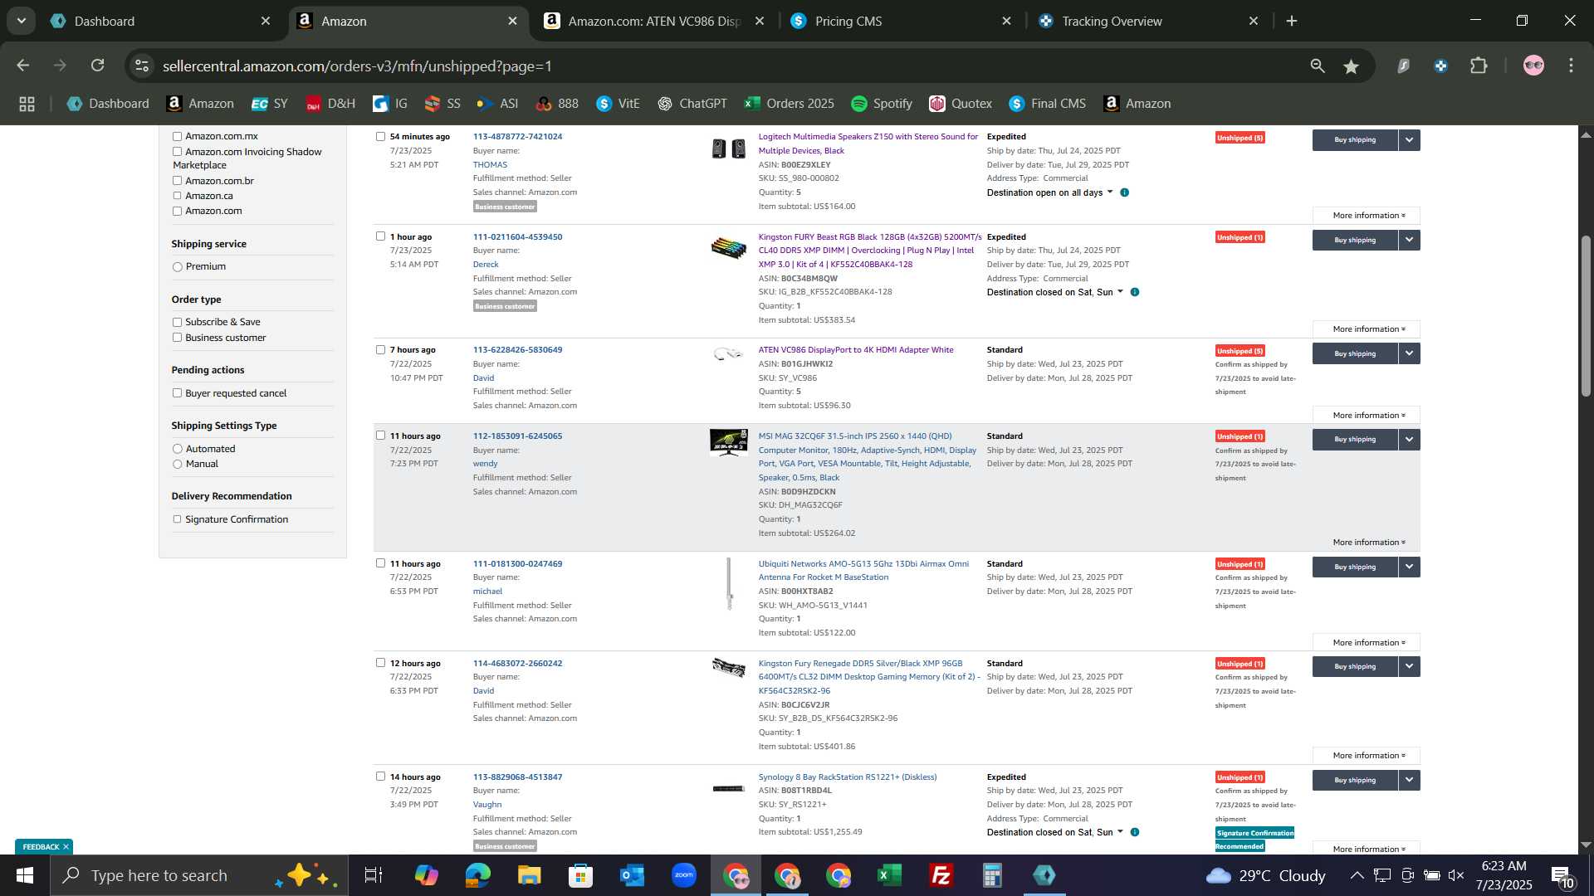Viewport: 1594px width, 896px height.
Task: Open buyer name link wendy
Action: click(x=485, y=464)
